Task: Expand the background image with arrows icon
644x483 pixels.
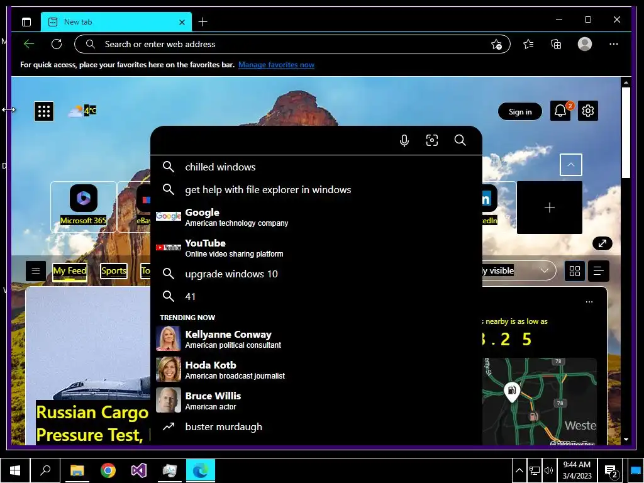Action: [x=602, y=243]
